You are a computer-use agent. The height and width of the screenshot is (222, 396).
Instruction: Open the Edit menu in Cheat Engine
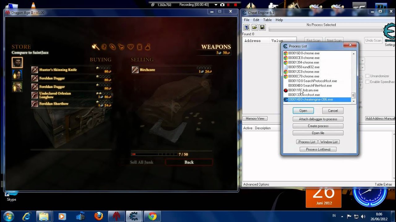point(256,20)
